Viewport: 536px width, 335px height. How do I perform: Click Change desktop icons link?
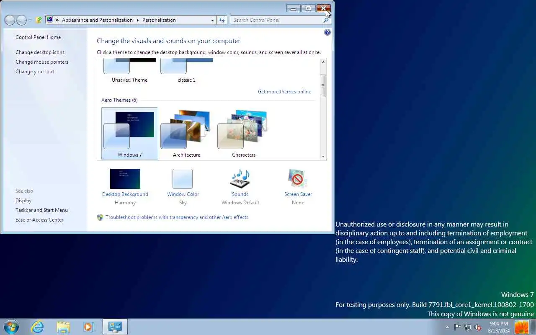coord(40,52)
